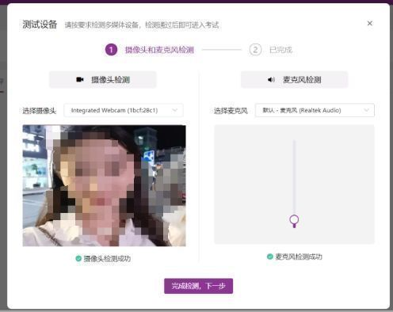Click the 麦克风检测成功 status text

point(299,257)
